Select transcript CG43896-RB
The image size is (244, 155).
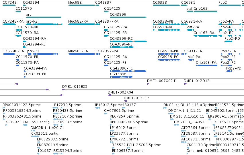pos(122,47)
